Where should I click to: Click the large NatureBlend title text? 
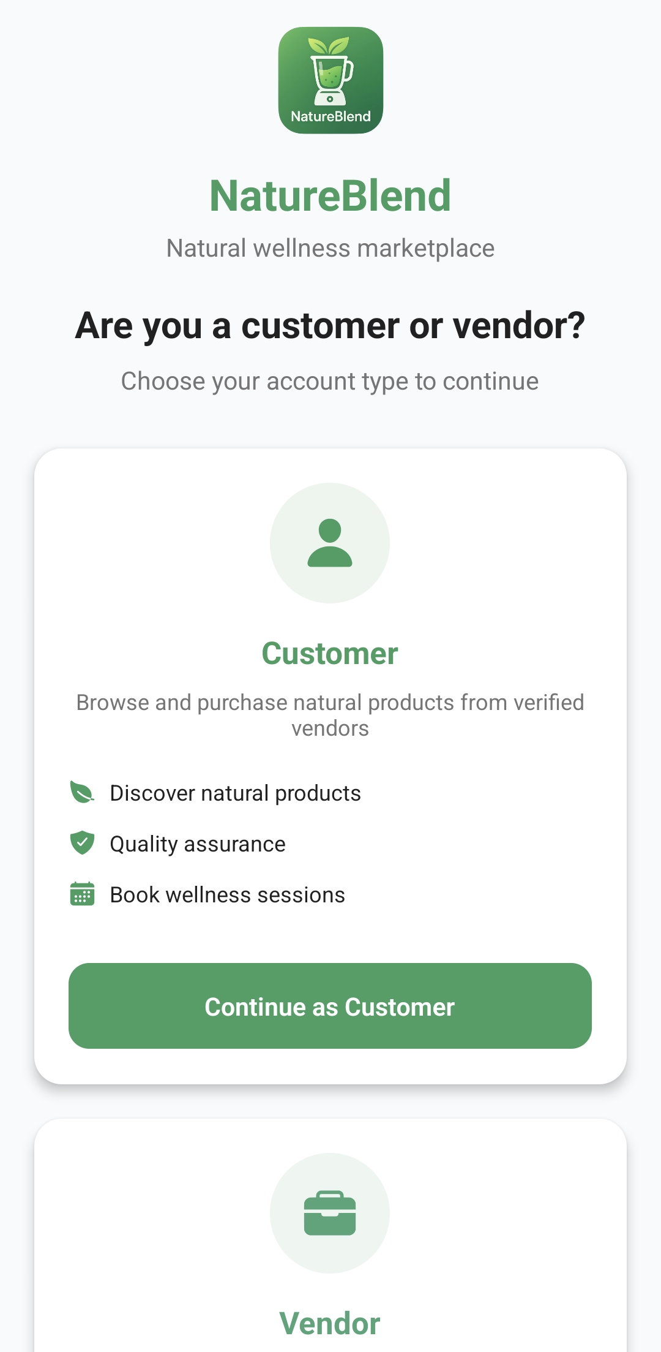pyautogui.click(x=330, y=196)
